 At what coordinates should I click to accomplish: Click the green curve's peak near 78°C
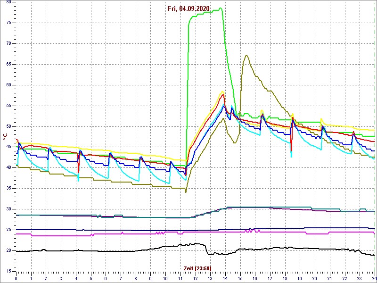coord(220,8)
